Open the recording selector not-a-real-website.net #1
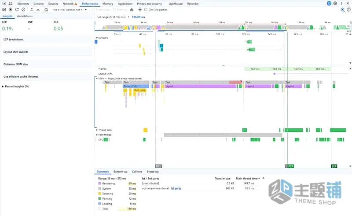The height and width of the screenshot is (216, 352). click(70, 10)
